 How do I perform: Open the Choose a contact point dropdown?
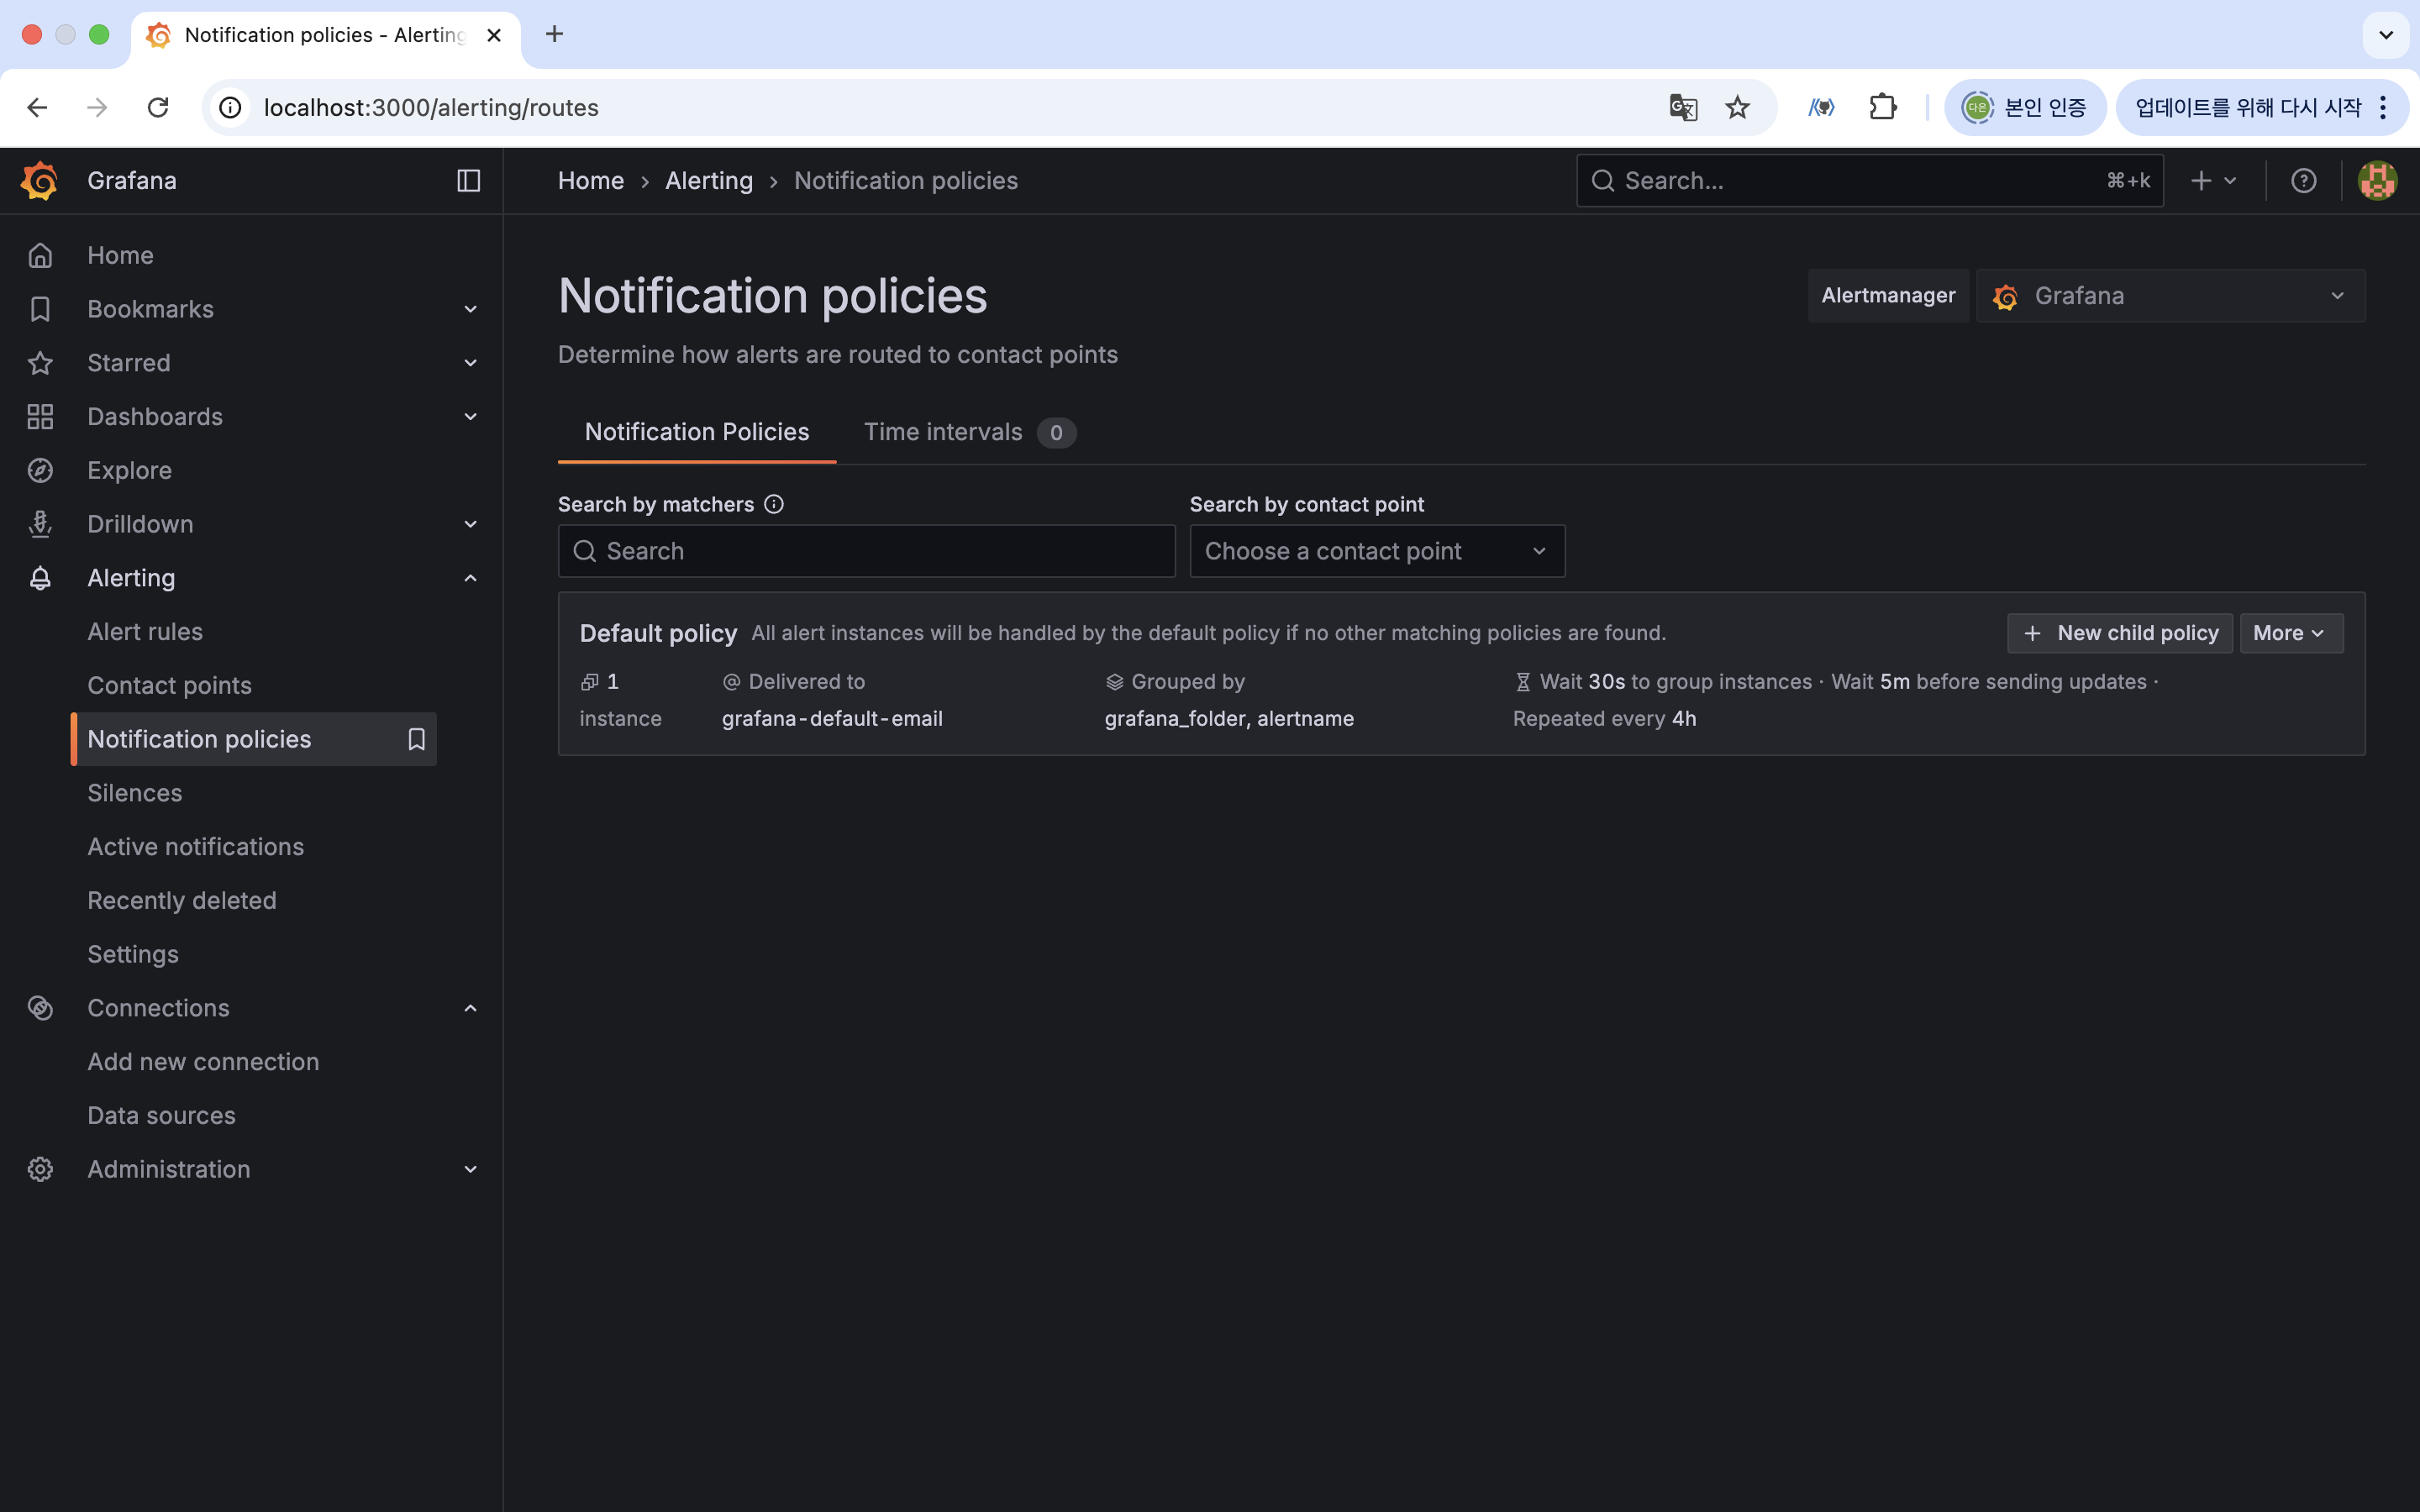pos(1376,551)
